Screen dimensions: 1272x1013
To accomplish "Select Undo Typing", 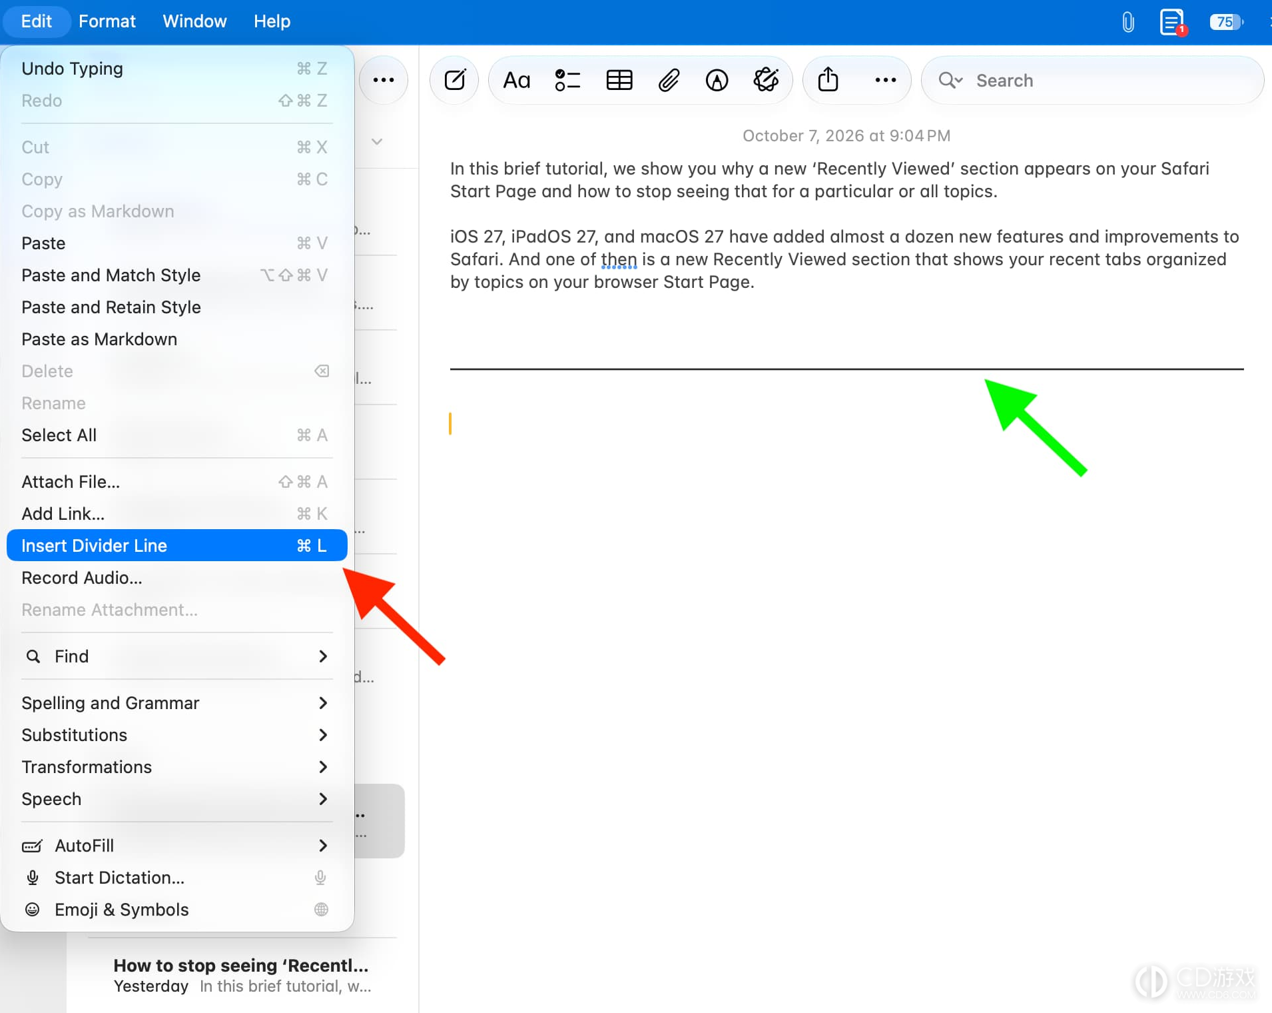I will (176, 69).
